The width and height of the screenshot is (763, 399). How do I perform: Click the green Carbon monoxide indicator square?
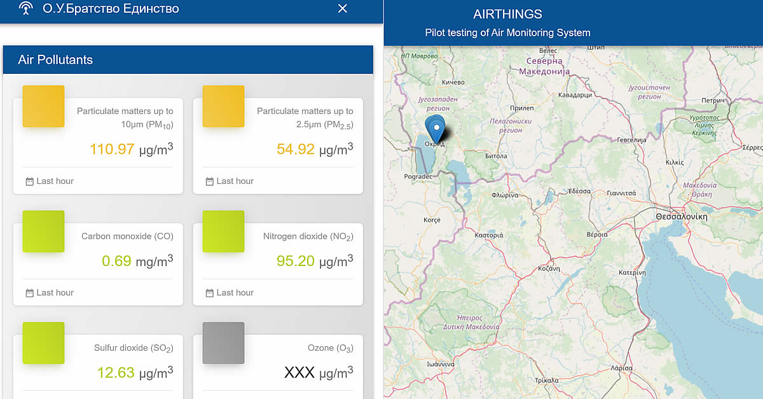click(43, 231)
